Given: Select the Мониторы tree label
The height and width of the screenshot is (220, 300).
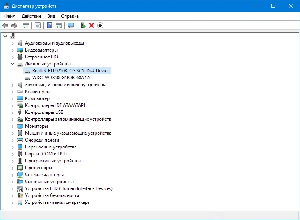Looking at the screenshot, I should (36, 126).
